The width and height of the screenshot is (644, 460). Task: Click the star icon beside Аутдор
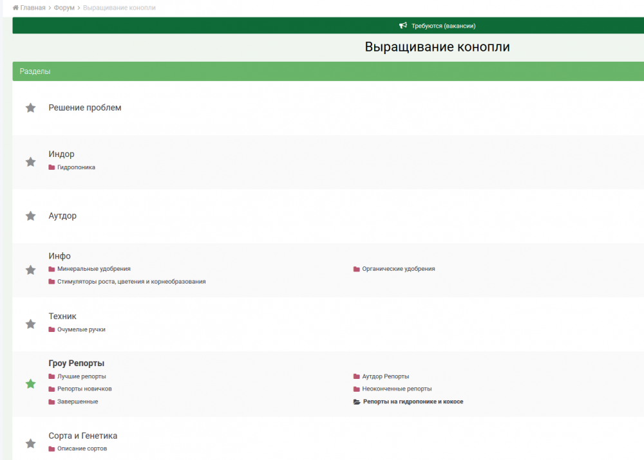[x=30, y=216]
